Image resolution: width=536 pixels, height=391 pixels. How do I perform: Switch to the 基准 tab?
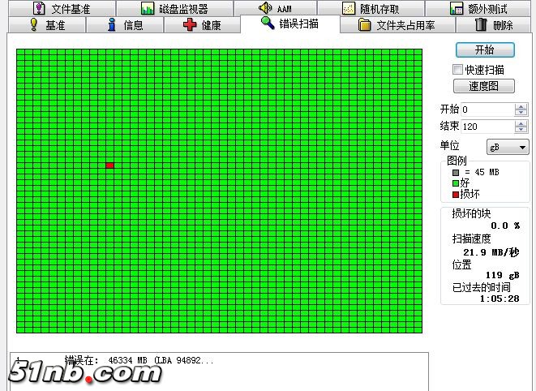pos(47,25)
